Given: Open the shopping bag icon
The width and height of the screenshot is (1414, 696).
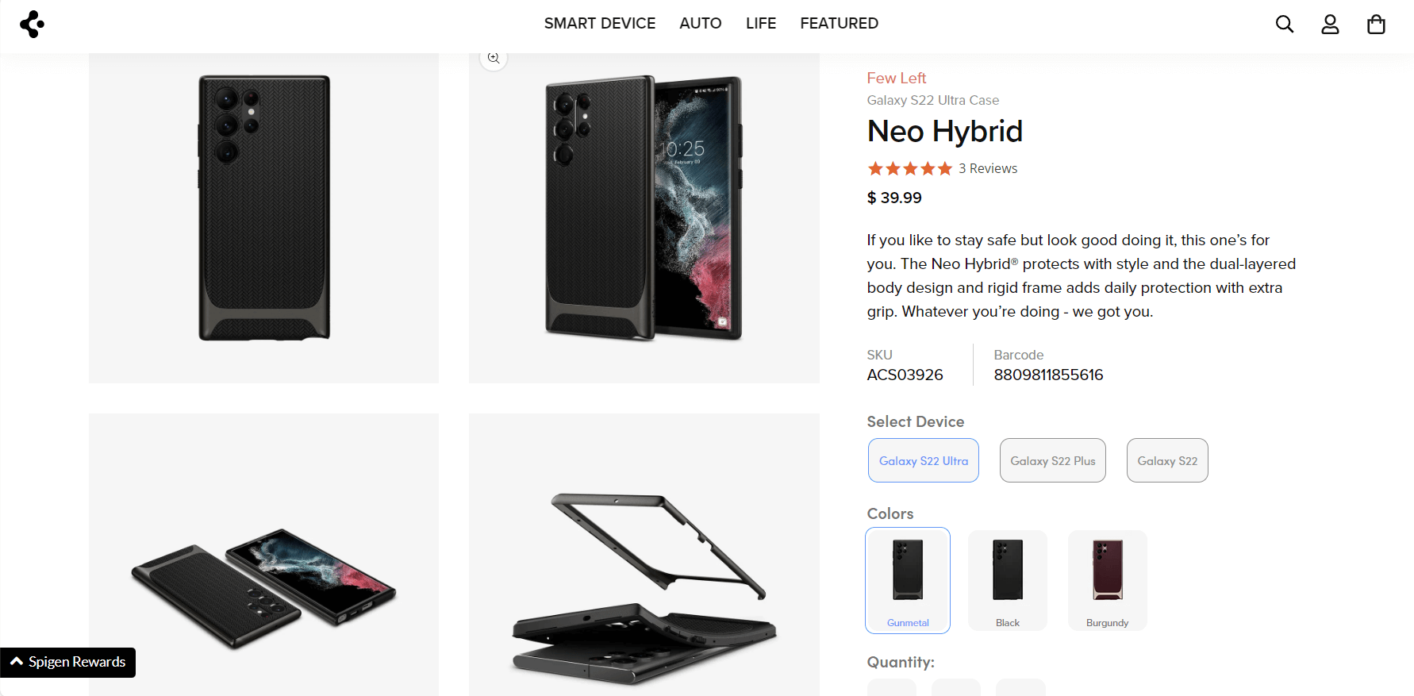Looking at the screenshot, I should coord(1376,24).
